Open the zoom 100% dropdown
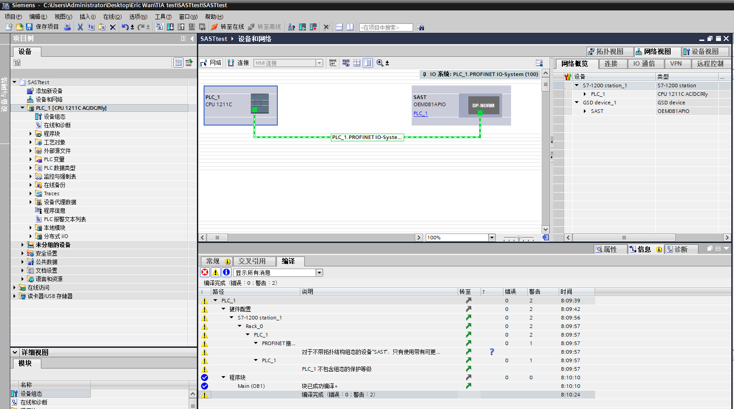This screenshot has height=409, width=734. pyautogui.click(x=492, y=238)
